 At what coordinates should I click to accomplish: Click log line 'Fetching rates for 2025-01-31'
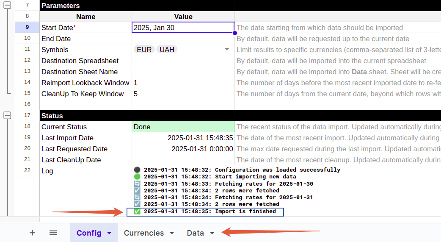coord(223,197)
